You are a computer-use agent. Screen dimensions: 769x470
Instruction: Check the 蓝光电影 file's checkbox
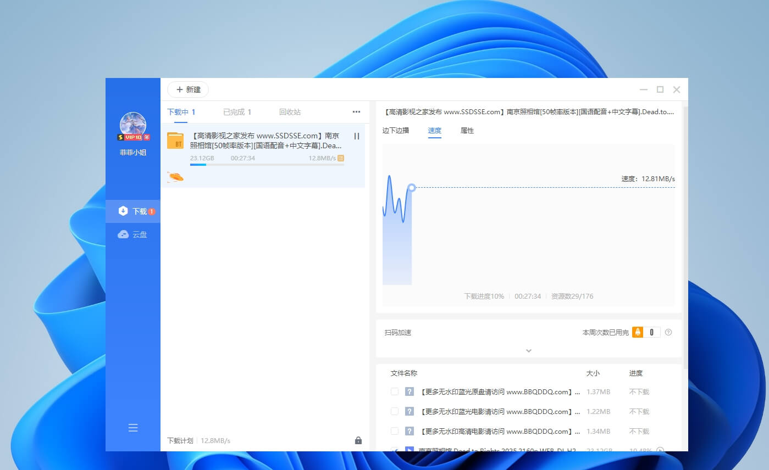point(394,411)
